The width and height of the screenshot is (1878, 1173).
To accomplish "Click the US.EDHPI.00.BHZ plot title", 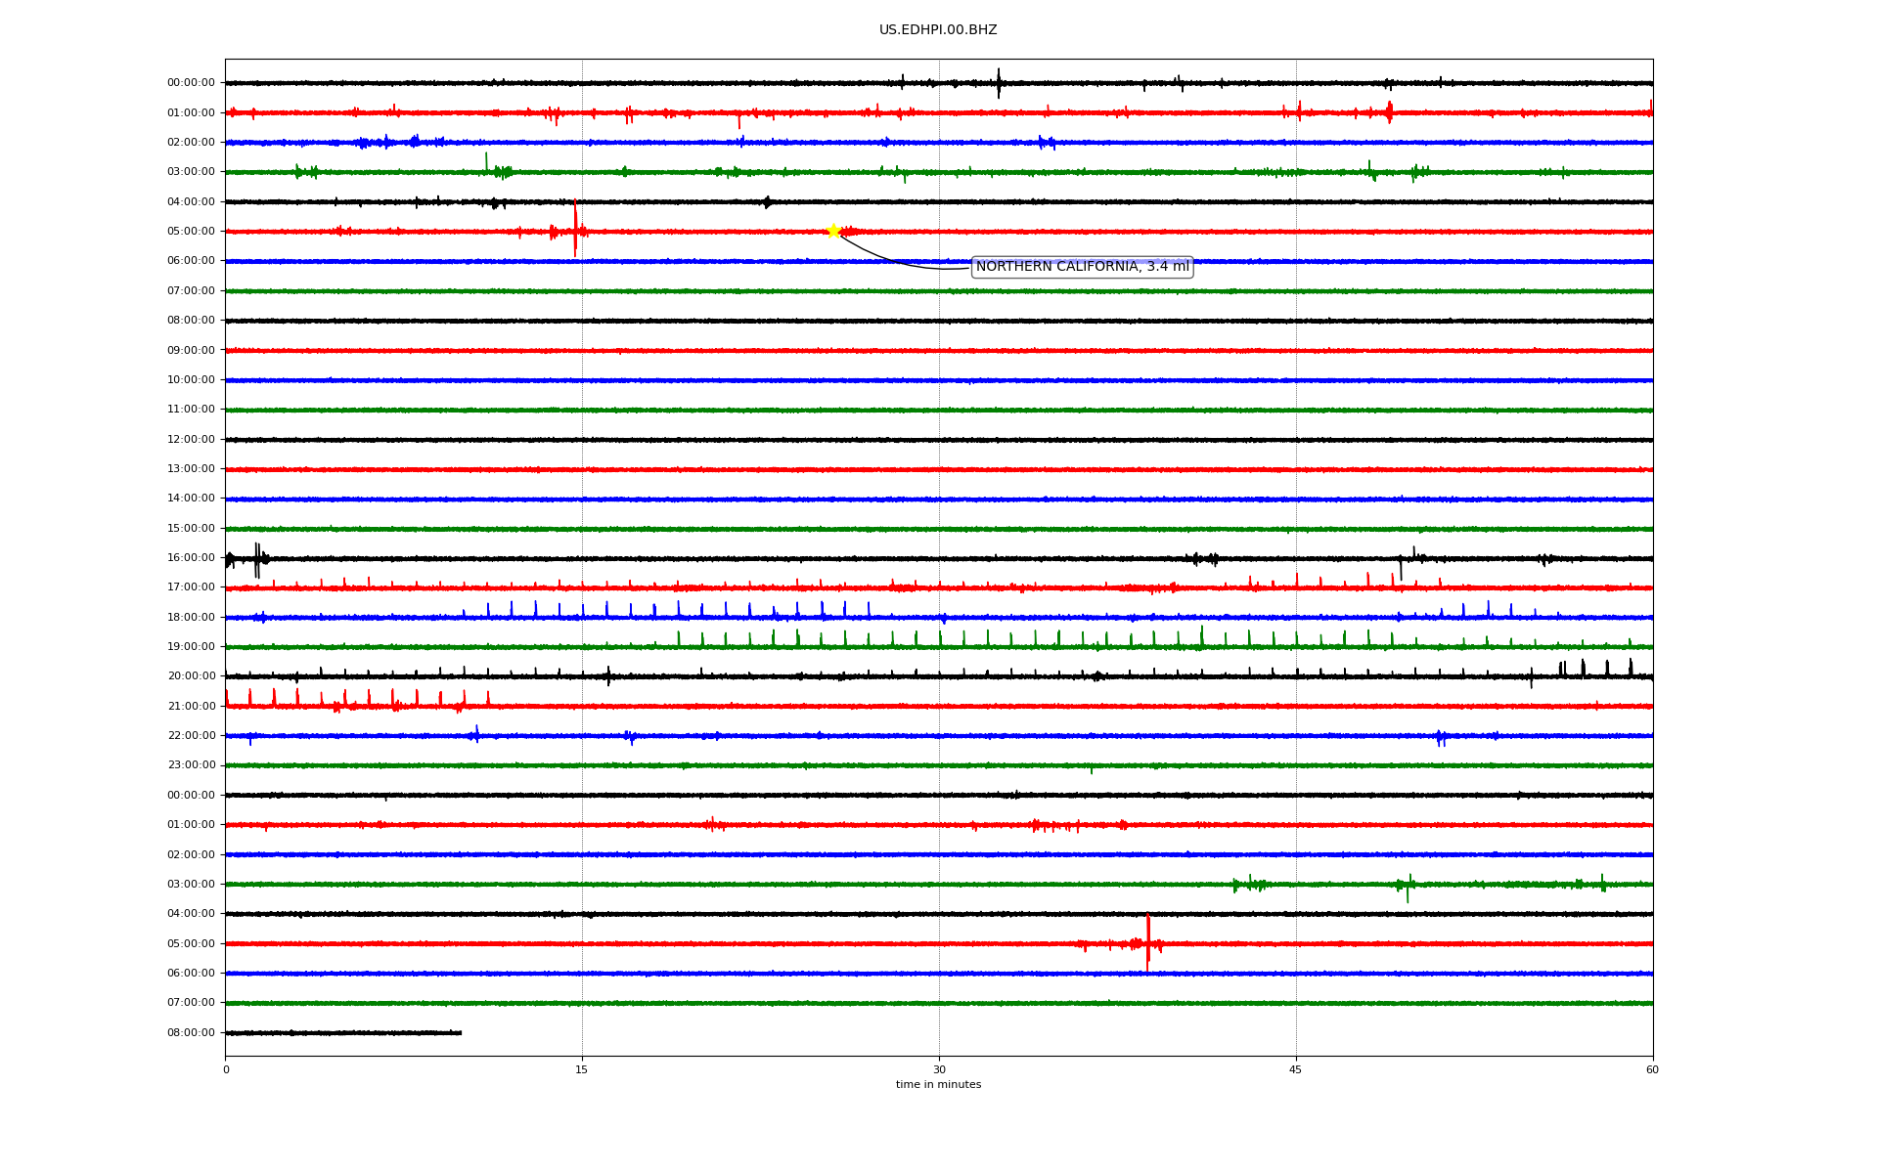I will (938, 30).
